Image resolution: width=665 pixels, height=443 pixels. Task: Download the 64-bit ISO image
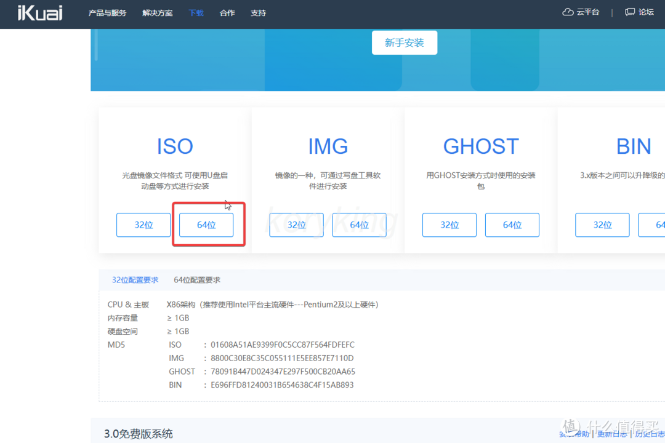pos(206,225)
